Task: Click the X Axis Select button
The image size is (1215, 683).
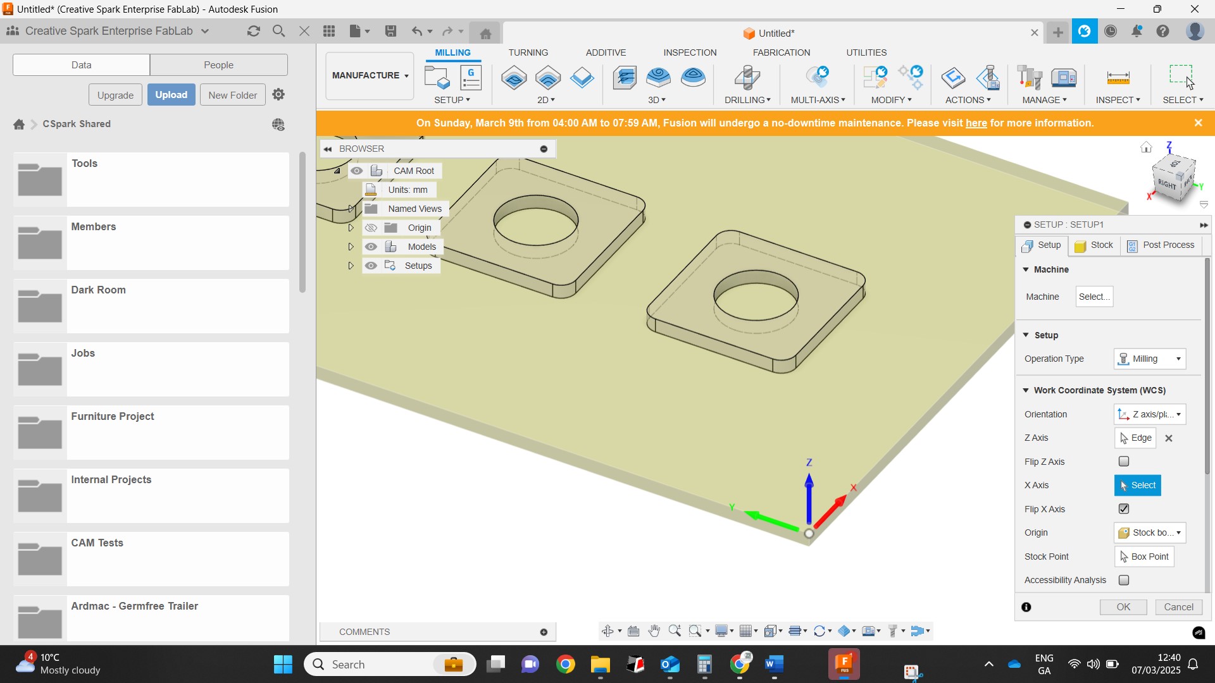Action: pyautogui.click(x=1137, y=485)
